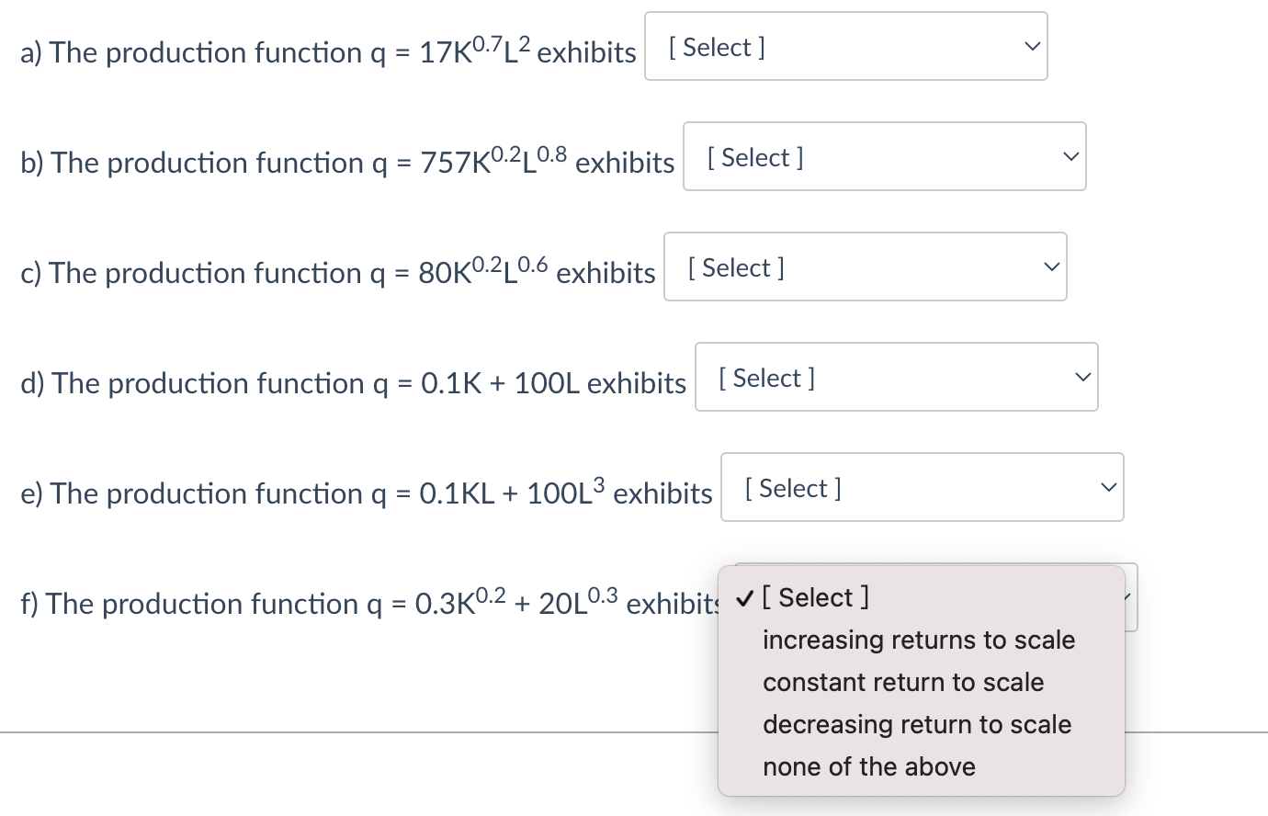
Task: Click the chevron arrow on part c's dropdown
Action: click(1051, 266)
